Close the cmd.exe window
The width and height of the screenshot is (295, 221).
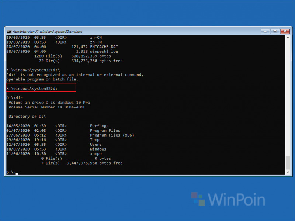[285, 31]
